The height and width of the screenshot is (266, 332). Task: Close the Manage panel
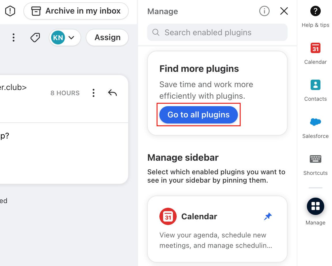point(284,11)
